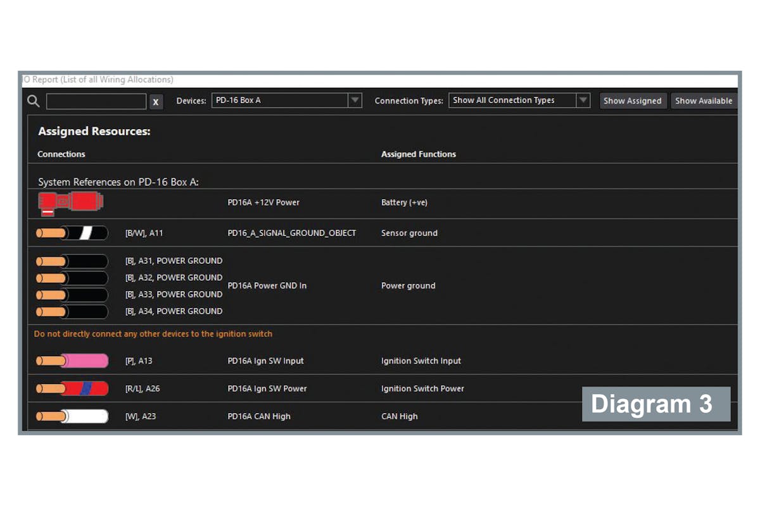Click the white A23 wire icon

72,417
